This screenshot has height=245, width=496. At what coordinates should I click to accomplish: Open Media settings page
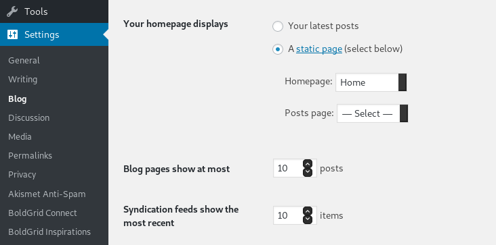pos(20,136)
